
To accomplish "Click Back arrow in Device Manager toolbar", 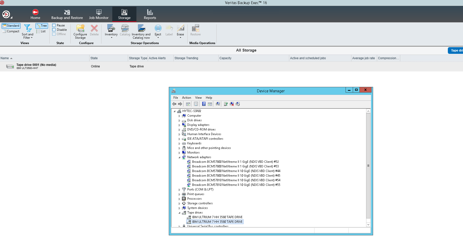I will (x=174, y=104).
